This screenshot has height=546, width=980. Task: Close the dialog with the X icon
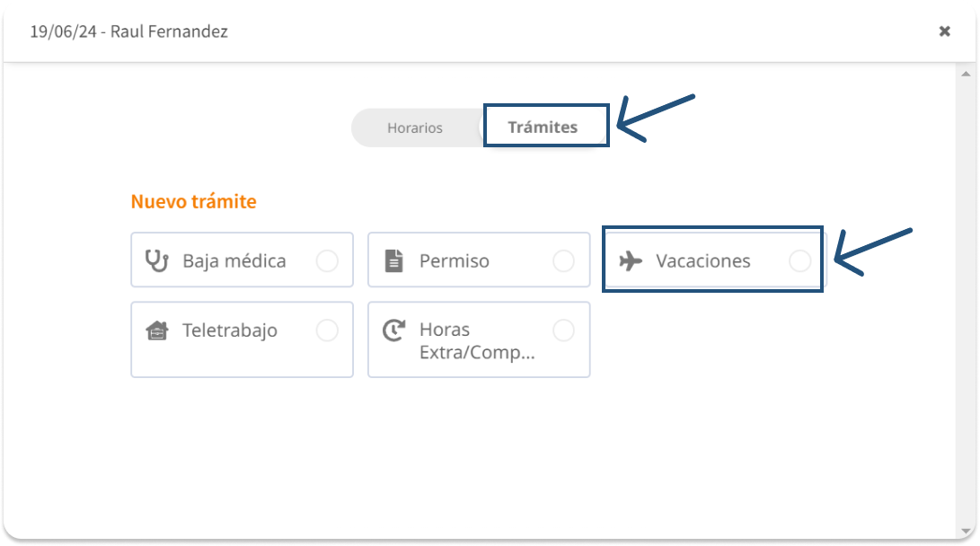(x=944, y=31)
